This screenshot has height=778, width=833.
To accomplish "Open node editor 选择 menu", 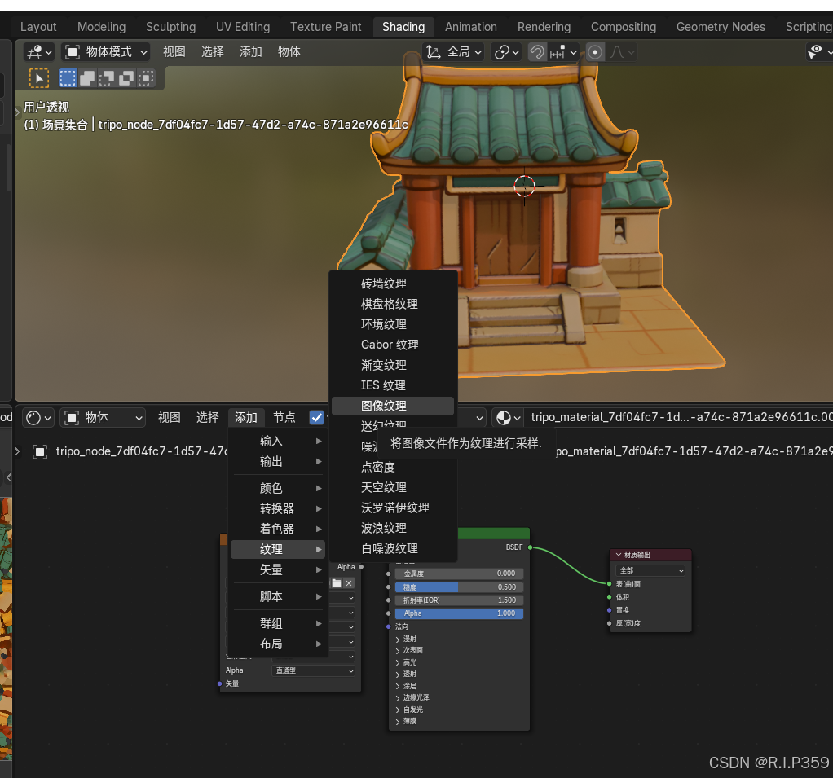I will [208, 418].
